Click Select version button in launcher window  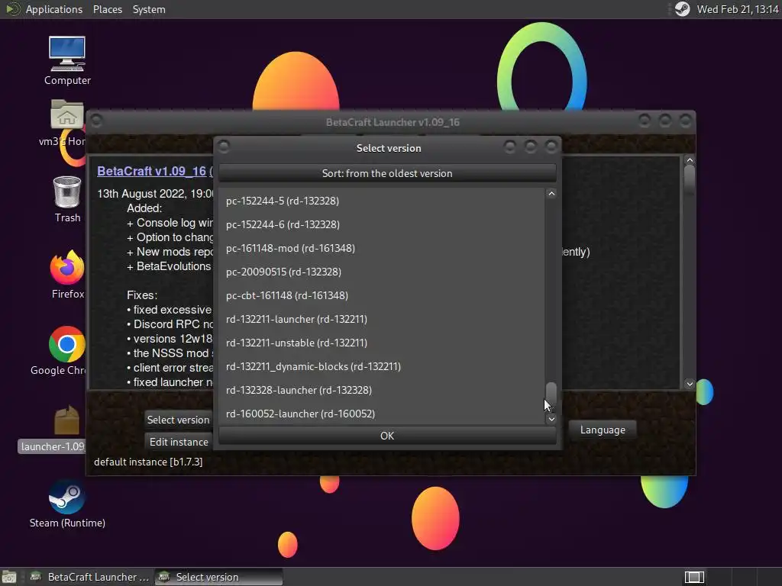pos(179,420)
